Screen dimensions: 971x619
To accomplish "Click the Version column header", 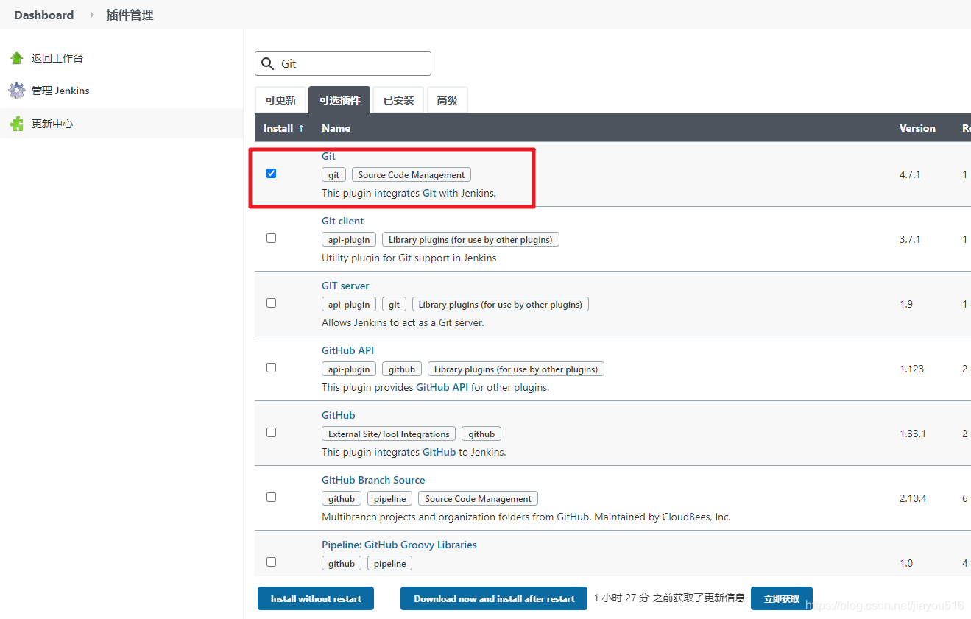I will tap(917, 128).
